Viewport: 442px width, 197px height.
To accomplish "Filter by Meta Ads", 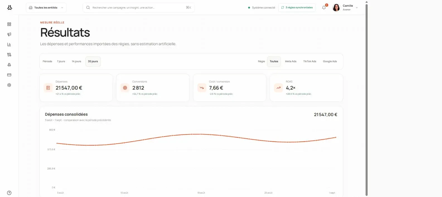I will pos(291,61).
